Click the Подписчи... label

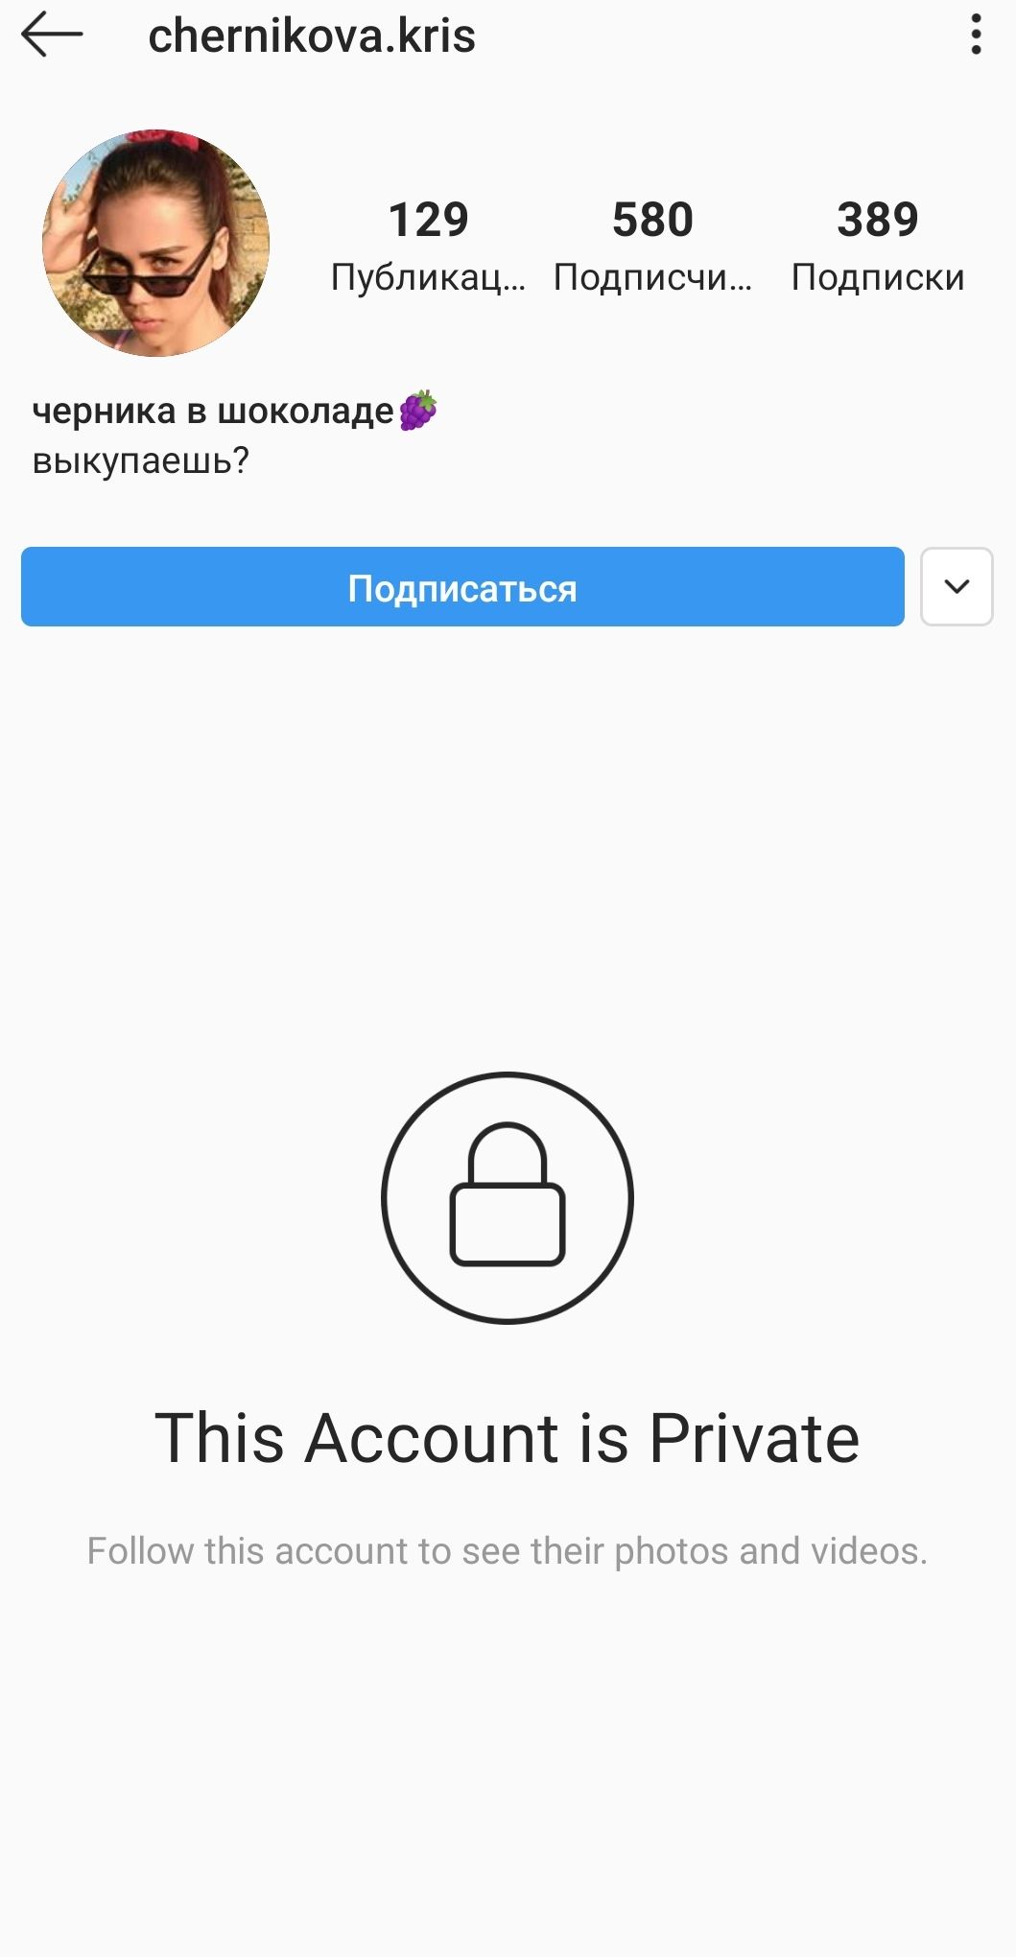[652, 277]
